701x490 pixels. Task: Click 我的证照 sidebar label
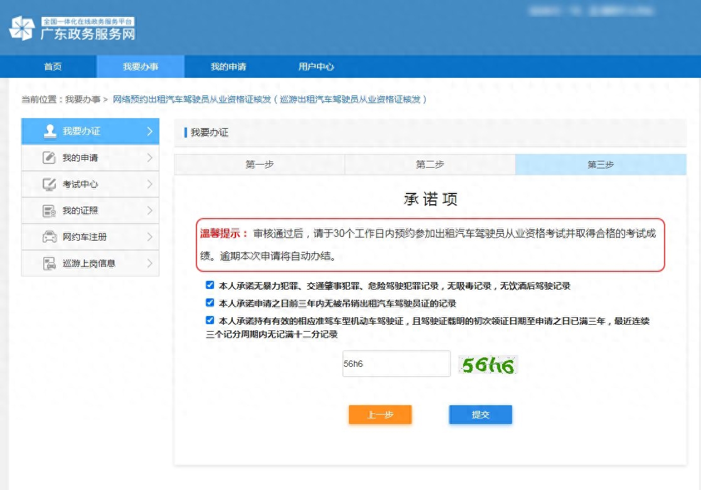(x=80, y=210)
